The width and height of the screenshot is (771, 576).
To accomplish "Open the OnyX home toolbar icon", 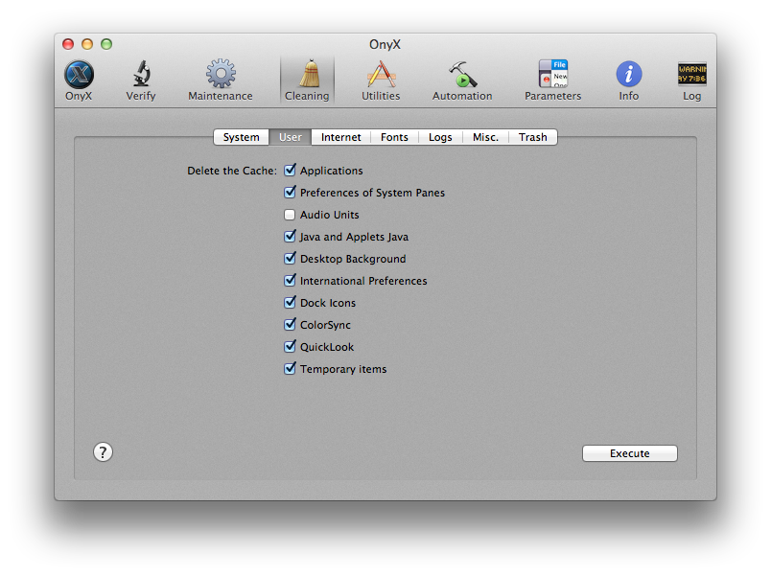I will tap(79, 75).
